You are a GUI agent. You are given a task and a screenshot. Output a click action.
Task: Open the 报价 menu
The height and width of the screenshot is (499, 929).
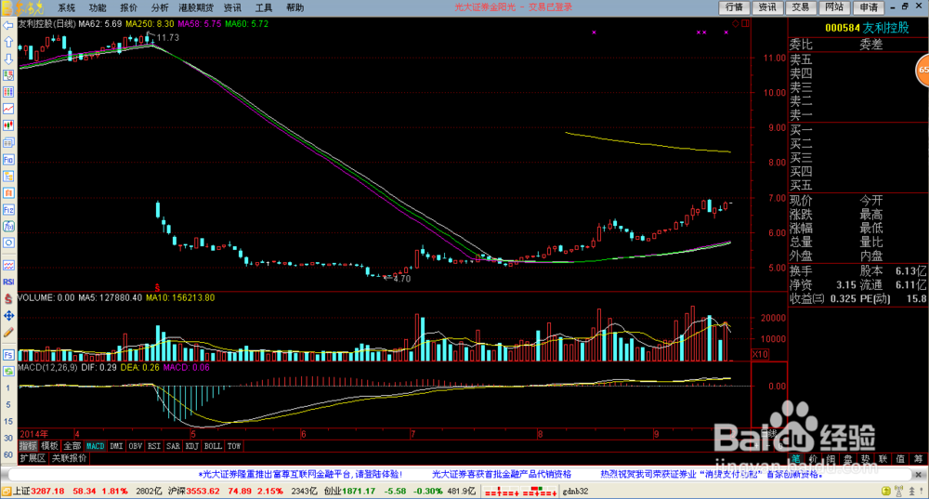128,7
